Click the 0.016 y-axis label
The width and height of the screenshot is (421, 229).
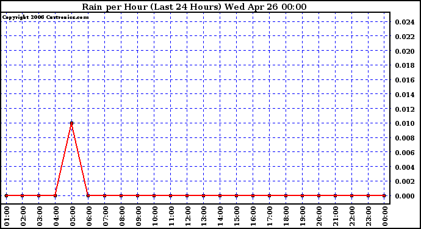click(405, 80)
